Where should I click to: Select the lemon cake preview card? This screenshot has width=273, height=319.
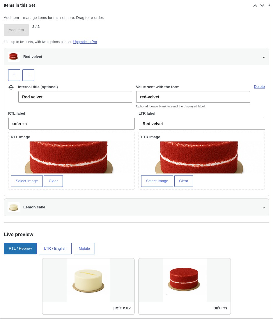pyautogui.click(x=88, y=286)
